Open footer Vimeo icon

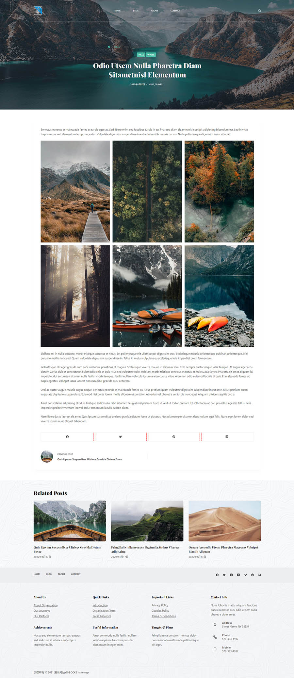click(x=245, y=575)
